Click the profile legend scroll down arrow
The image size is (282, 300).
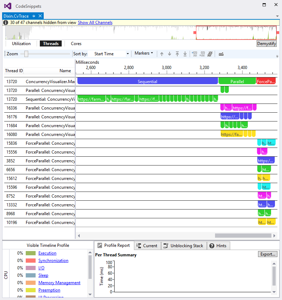click(90, 294)
